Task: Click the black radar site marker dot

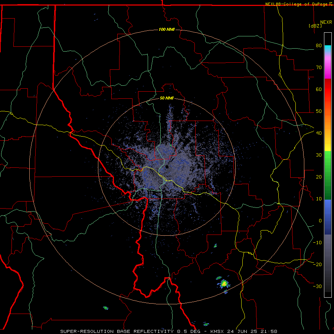Action: (x=167, y=167)
